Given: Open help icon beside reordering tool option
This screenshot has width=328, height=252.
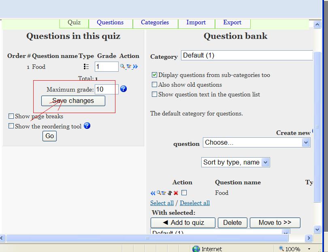Looking at the screenshot, I should [x=87, y=126].
